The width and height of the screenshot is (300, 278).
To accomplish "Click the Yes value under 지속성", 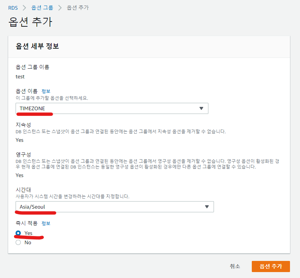I will 20,140.
